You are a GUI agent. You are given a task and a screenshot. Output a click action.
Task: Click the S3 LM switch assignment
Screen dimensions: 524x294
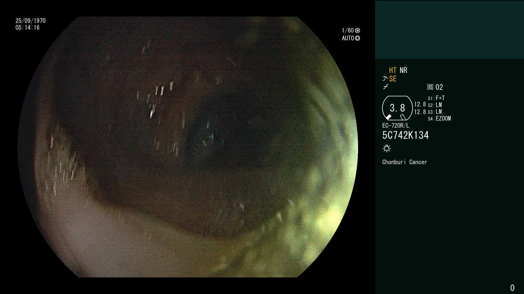[x=435, y=112]
